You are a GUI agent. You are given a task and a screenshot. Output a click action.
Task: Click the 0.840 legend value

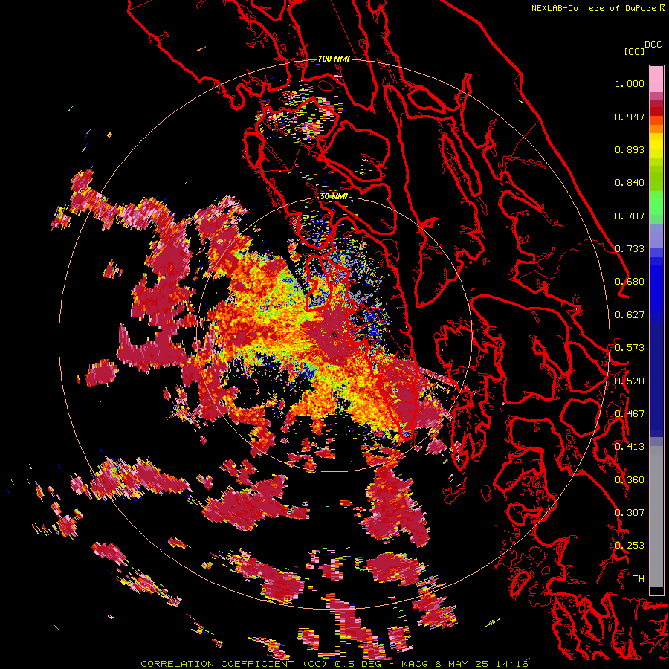(630, 183)
